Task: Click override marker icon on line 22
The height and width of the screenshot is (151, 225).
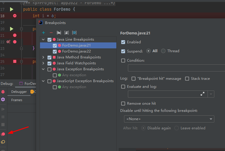Action: point(9,42)
